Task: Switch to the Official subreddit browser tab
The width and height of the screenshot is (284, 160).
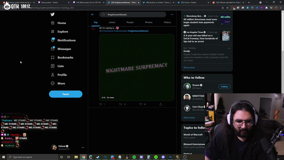Action: pos(228,3)
